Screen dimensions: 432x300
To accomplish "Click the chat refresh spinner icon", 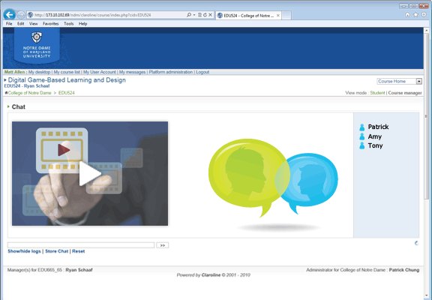I will [x=416, y=243].
